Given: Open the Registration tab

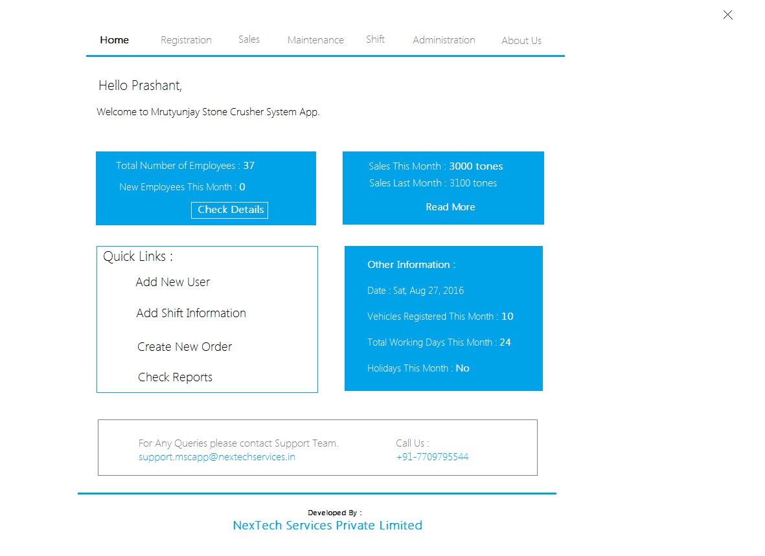Looking at the screenshot, I should click(186, 40).
